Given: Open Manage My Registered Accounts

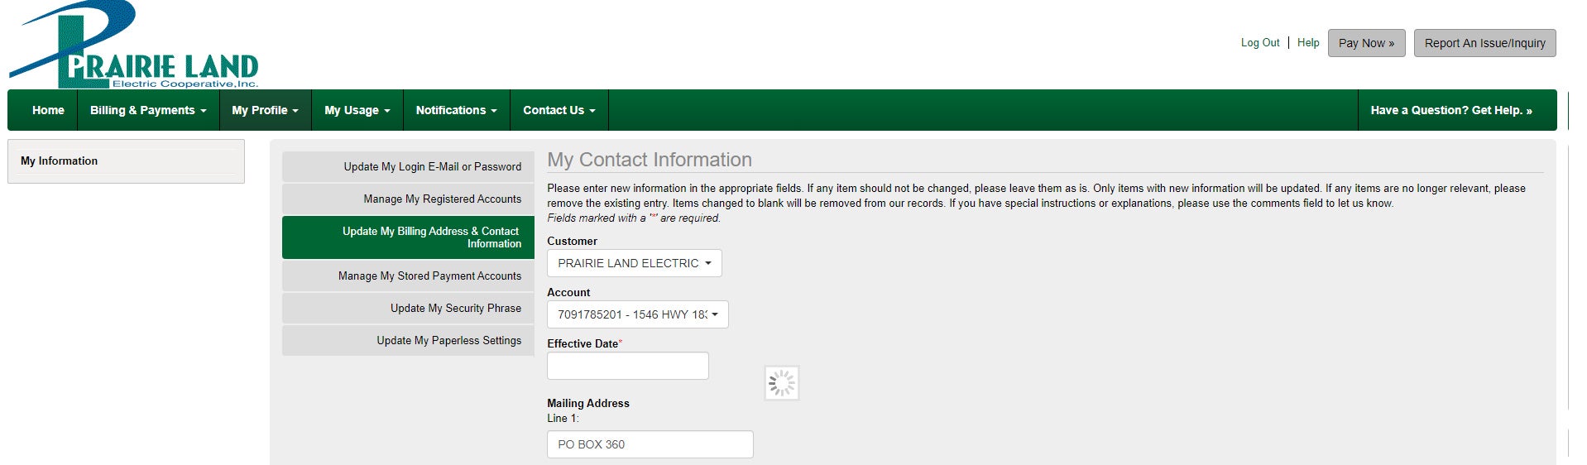Looking at the screenshot, I should (408, 199).
